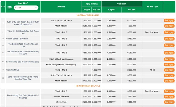Click the HỆ THỐNG SÂN GOLF FLC section title
This screenshot has height=107, width=176.
click(x=88, y=86)
